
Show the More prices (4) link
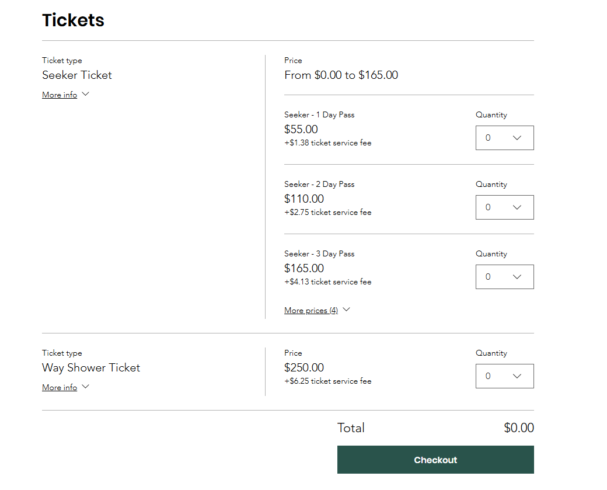point(311,310)
